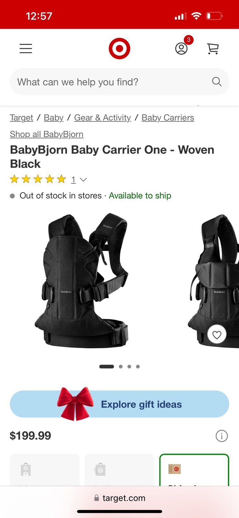This screenshot has height=518, width=239.
Task: Go to Baby breadcrumb
Action: coord(54,118)
